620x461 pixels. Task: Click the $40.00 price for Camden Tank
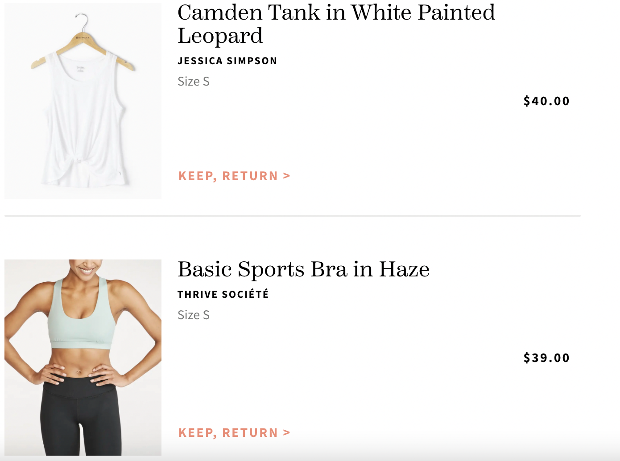pos(546,101)
